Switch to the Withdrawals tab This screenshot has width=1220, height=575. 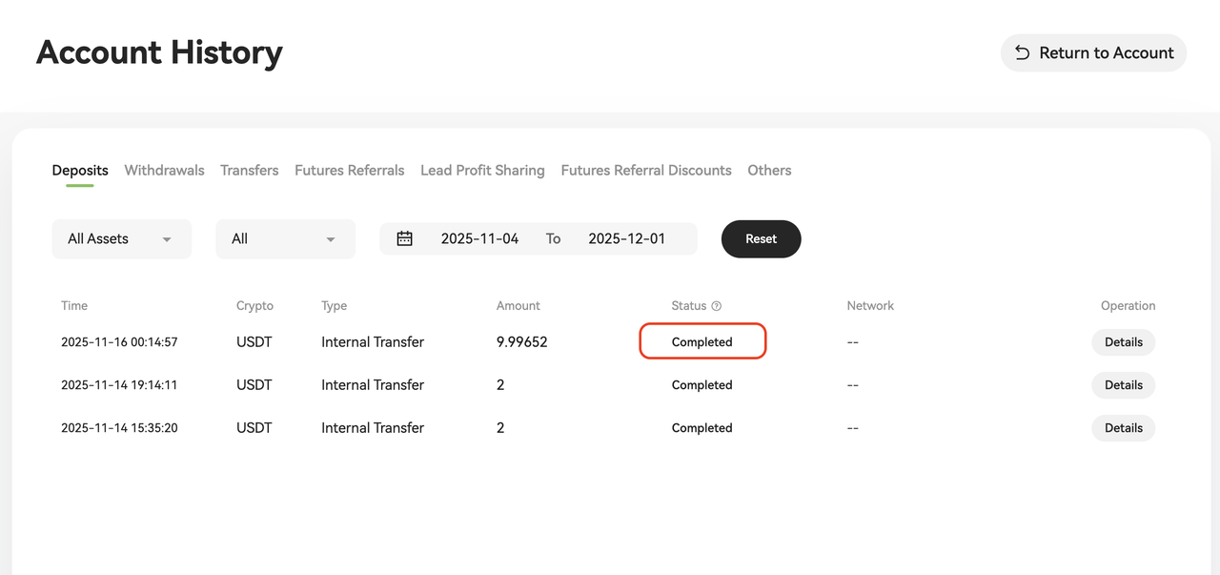pos(164,171)
